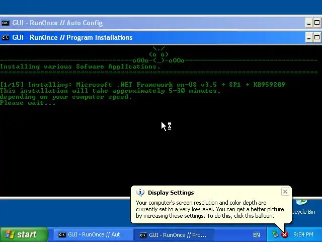Switch to GUI - RunOnce // Pro... taskbar button
The image size is (322, 242).
174,235
